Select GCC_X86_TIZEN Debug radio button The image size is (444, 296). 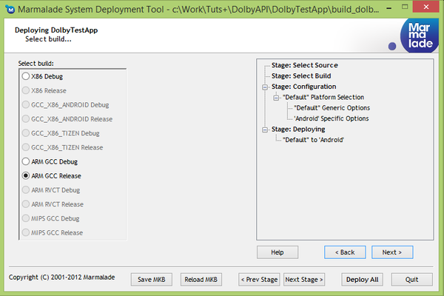(26, 133)
